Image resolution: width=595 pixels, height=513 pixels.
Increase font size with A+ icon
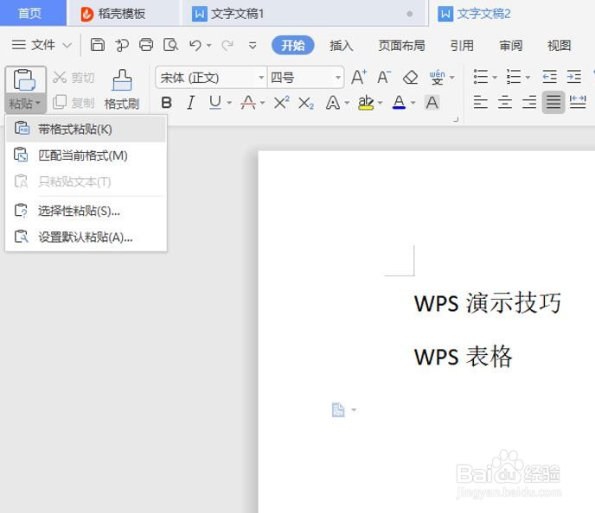tap(359, 77)
